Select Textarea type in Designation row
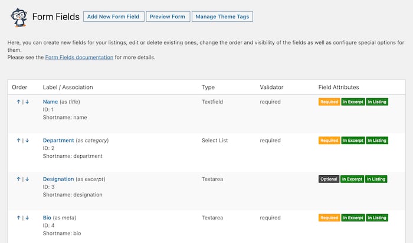Viewport: 413px width, 243px height. coord(212,179)
